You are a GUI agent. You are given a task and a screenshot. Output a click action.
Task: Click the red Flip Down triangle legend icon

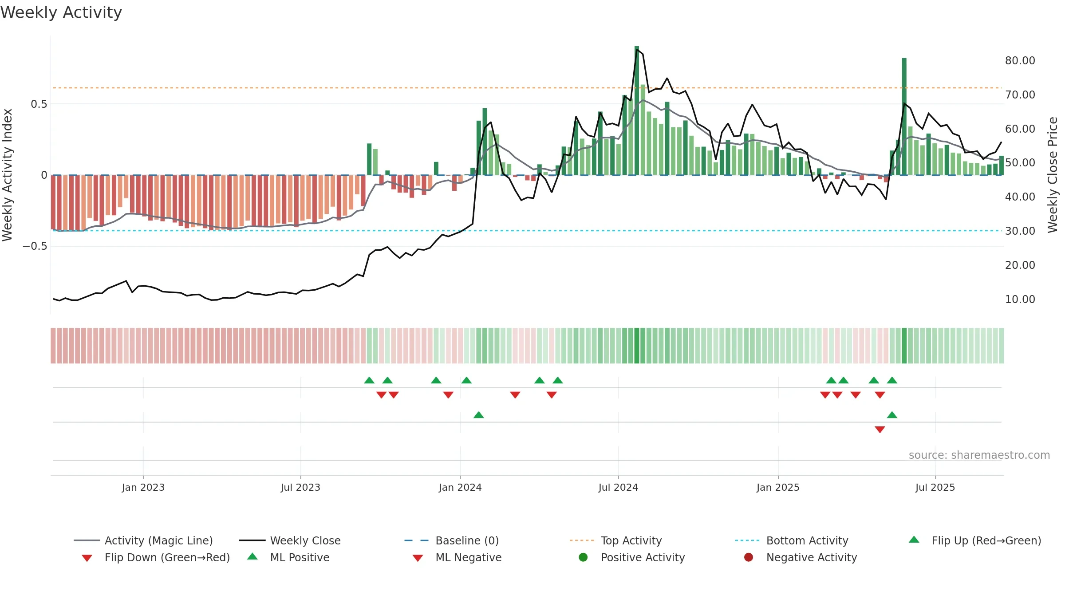(87, 558)
